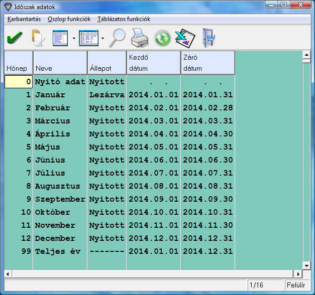Click the green checkmark confirm icon
315x295 pixels.
click(x=14, y=38)
